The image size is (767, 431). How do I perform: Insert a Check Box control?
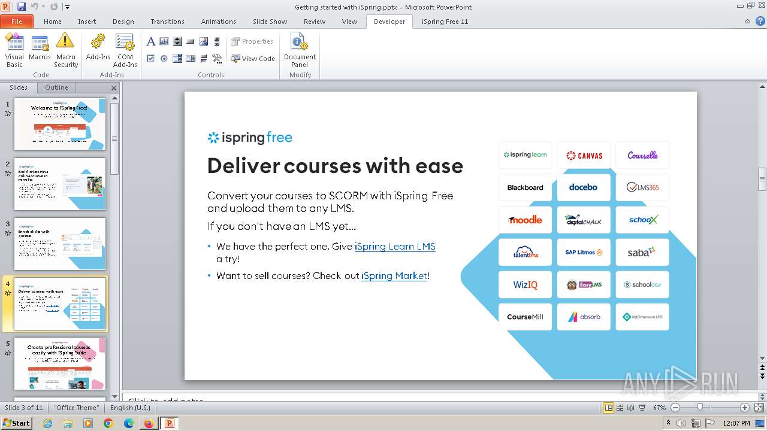(x=151, y=58)
